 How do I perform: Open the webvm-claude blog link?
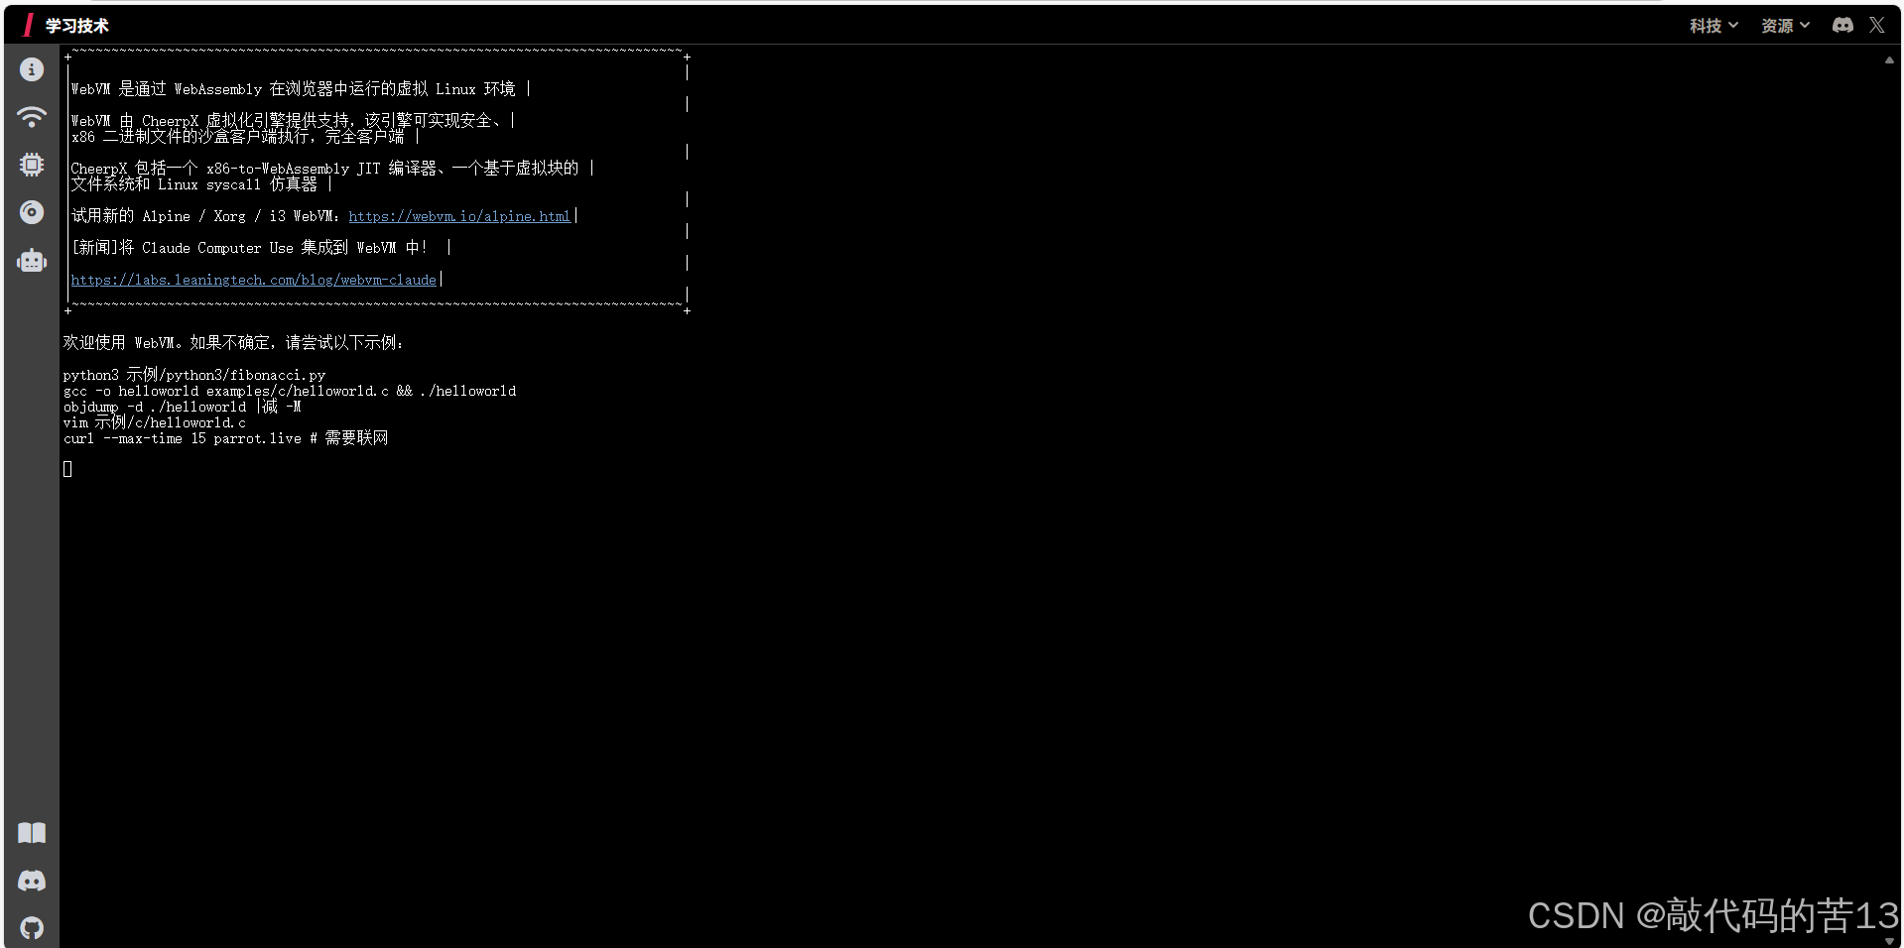[254, 280]
